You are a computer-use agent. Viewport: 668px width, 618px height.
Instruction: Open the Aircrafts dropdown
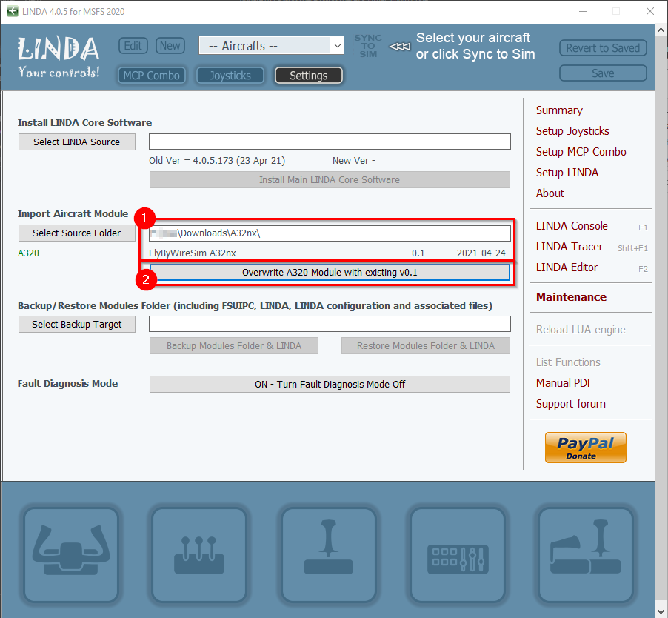pyautogui.click(x=271, y=46)
